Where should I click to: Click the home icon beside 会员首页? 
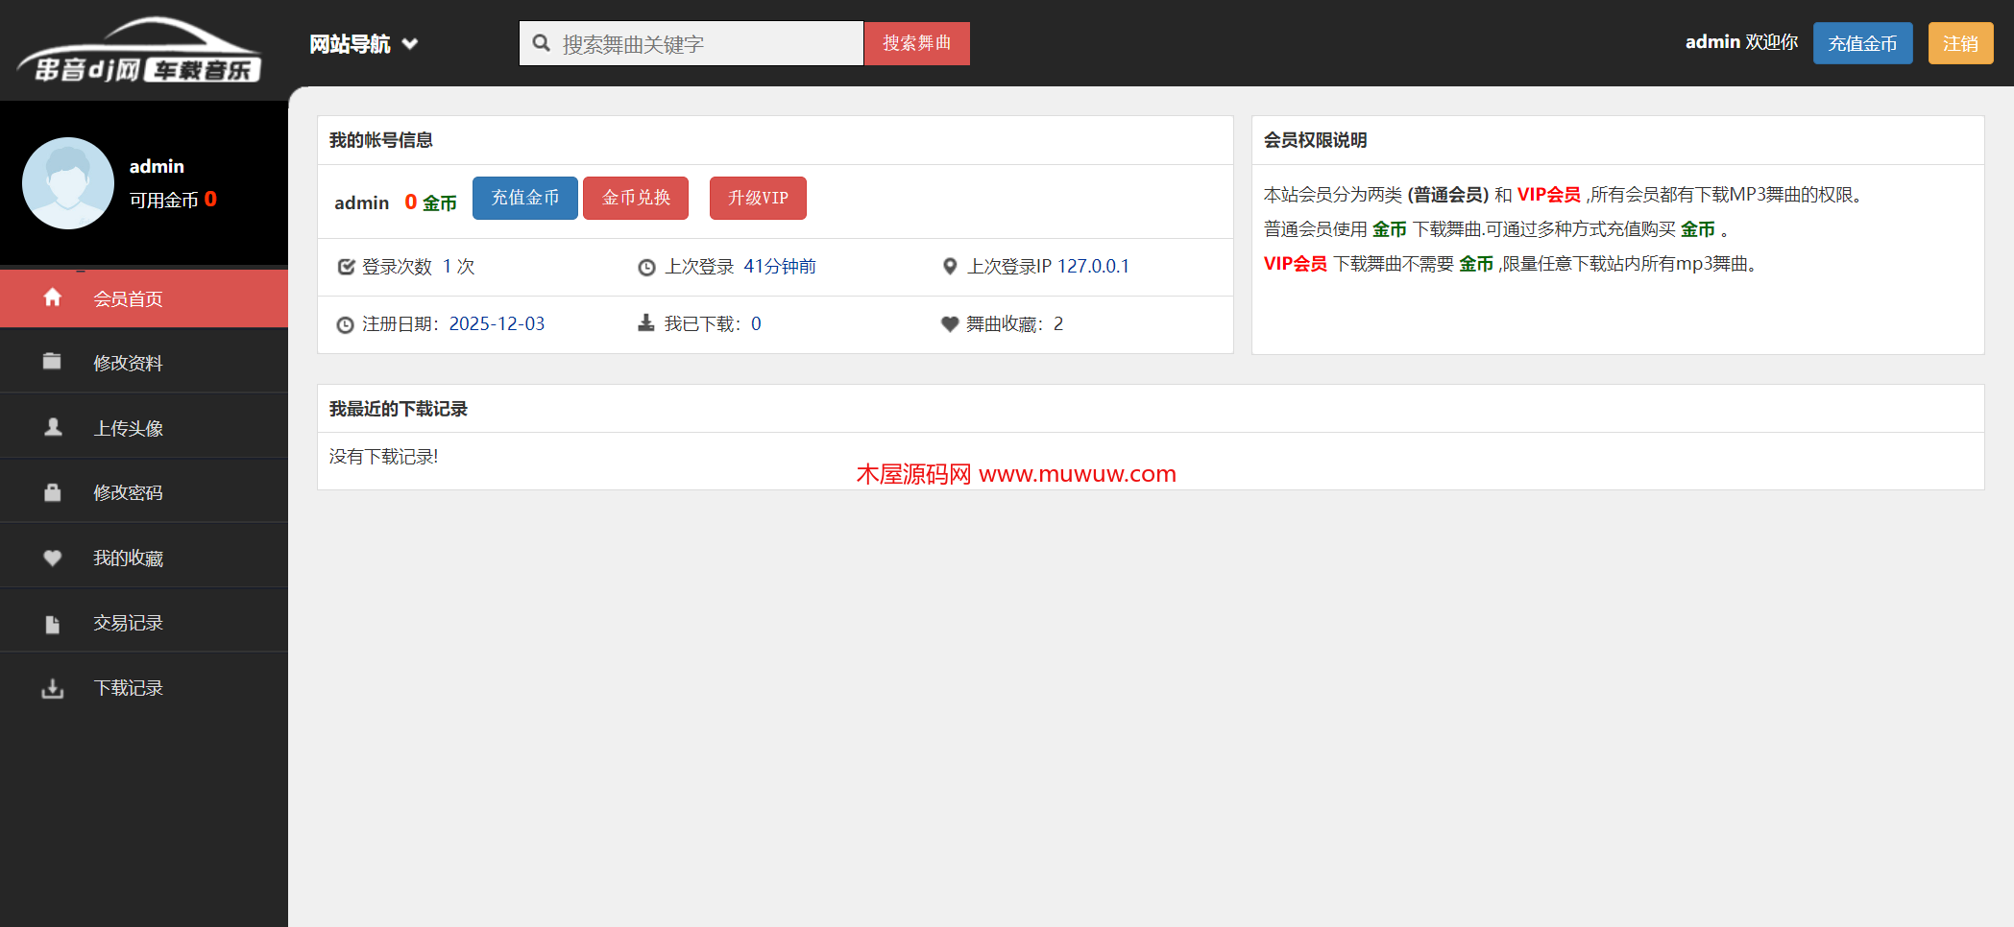coord(53,297)
